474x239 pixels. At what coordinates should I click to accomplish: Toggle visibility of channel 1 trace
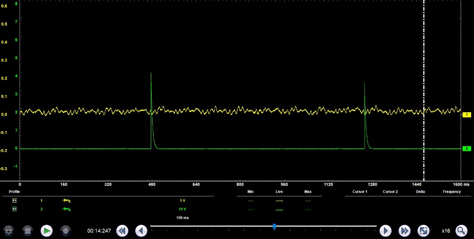[x=14, y=201]
